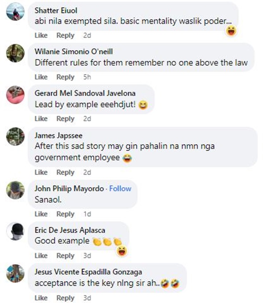Open John Philip Mayordo's avatar
The image size is (268, 303).
15,190
